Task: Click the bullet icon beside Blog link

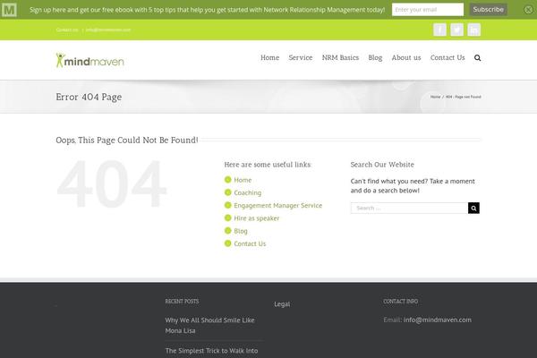Action: pyautogui.click(x=227, y=231)
